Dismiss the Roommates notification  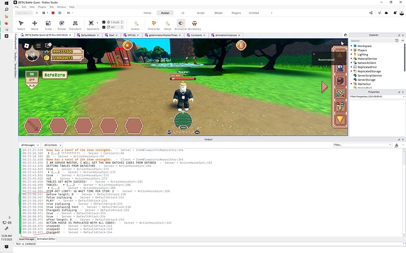314,54
